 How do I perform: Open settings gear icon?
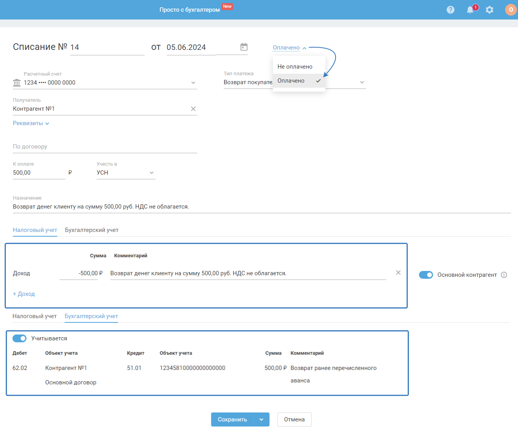[490, 10]
